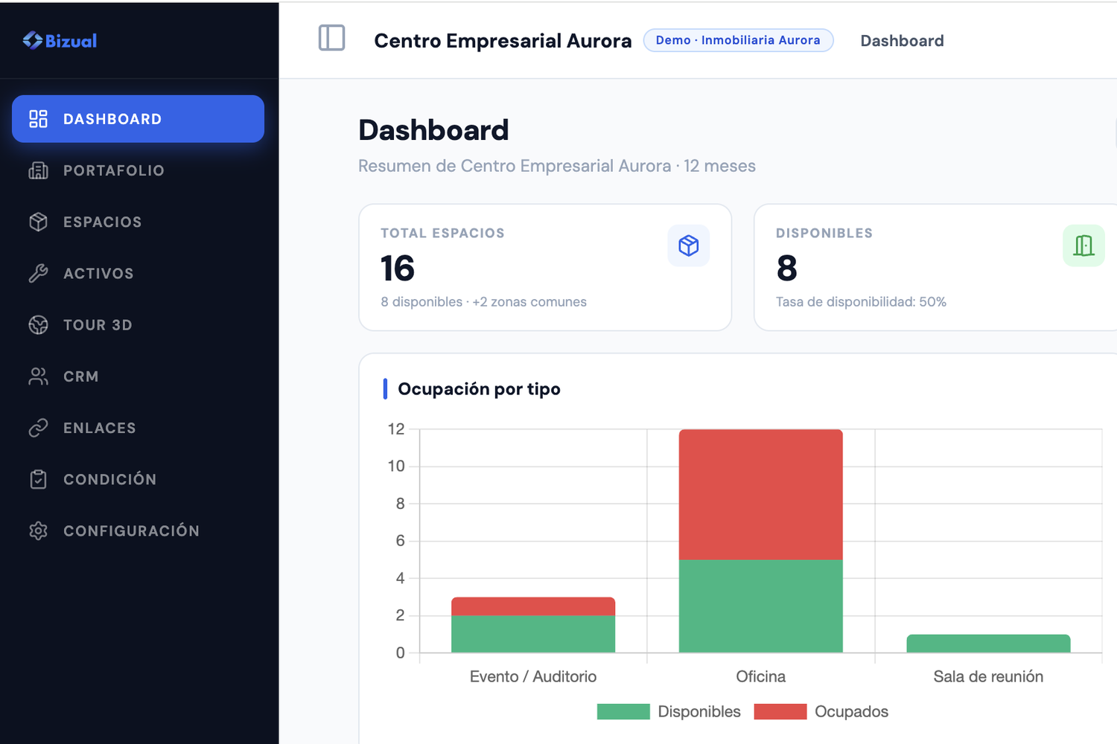Click the red Ocupados segment of Oficina bar
This screenshot has width=1117, height=744.
tap(760, 494)
